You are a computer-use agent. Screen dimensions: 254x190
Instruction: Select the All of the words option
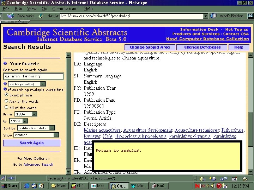coord(6,107)
